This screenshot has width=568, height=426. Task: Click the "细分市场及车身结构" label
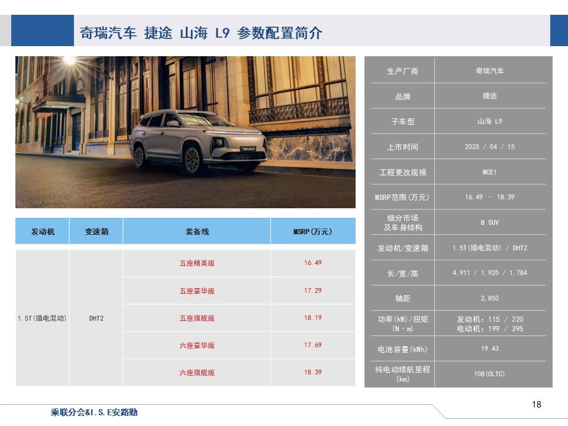tap(402, 222)
